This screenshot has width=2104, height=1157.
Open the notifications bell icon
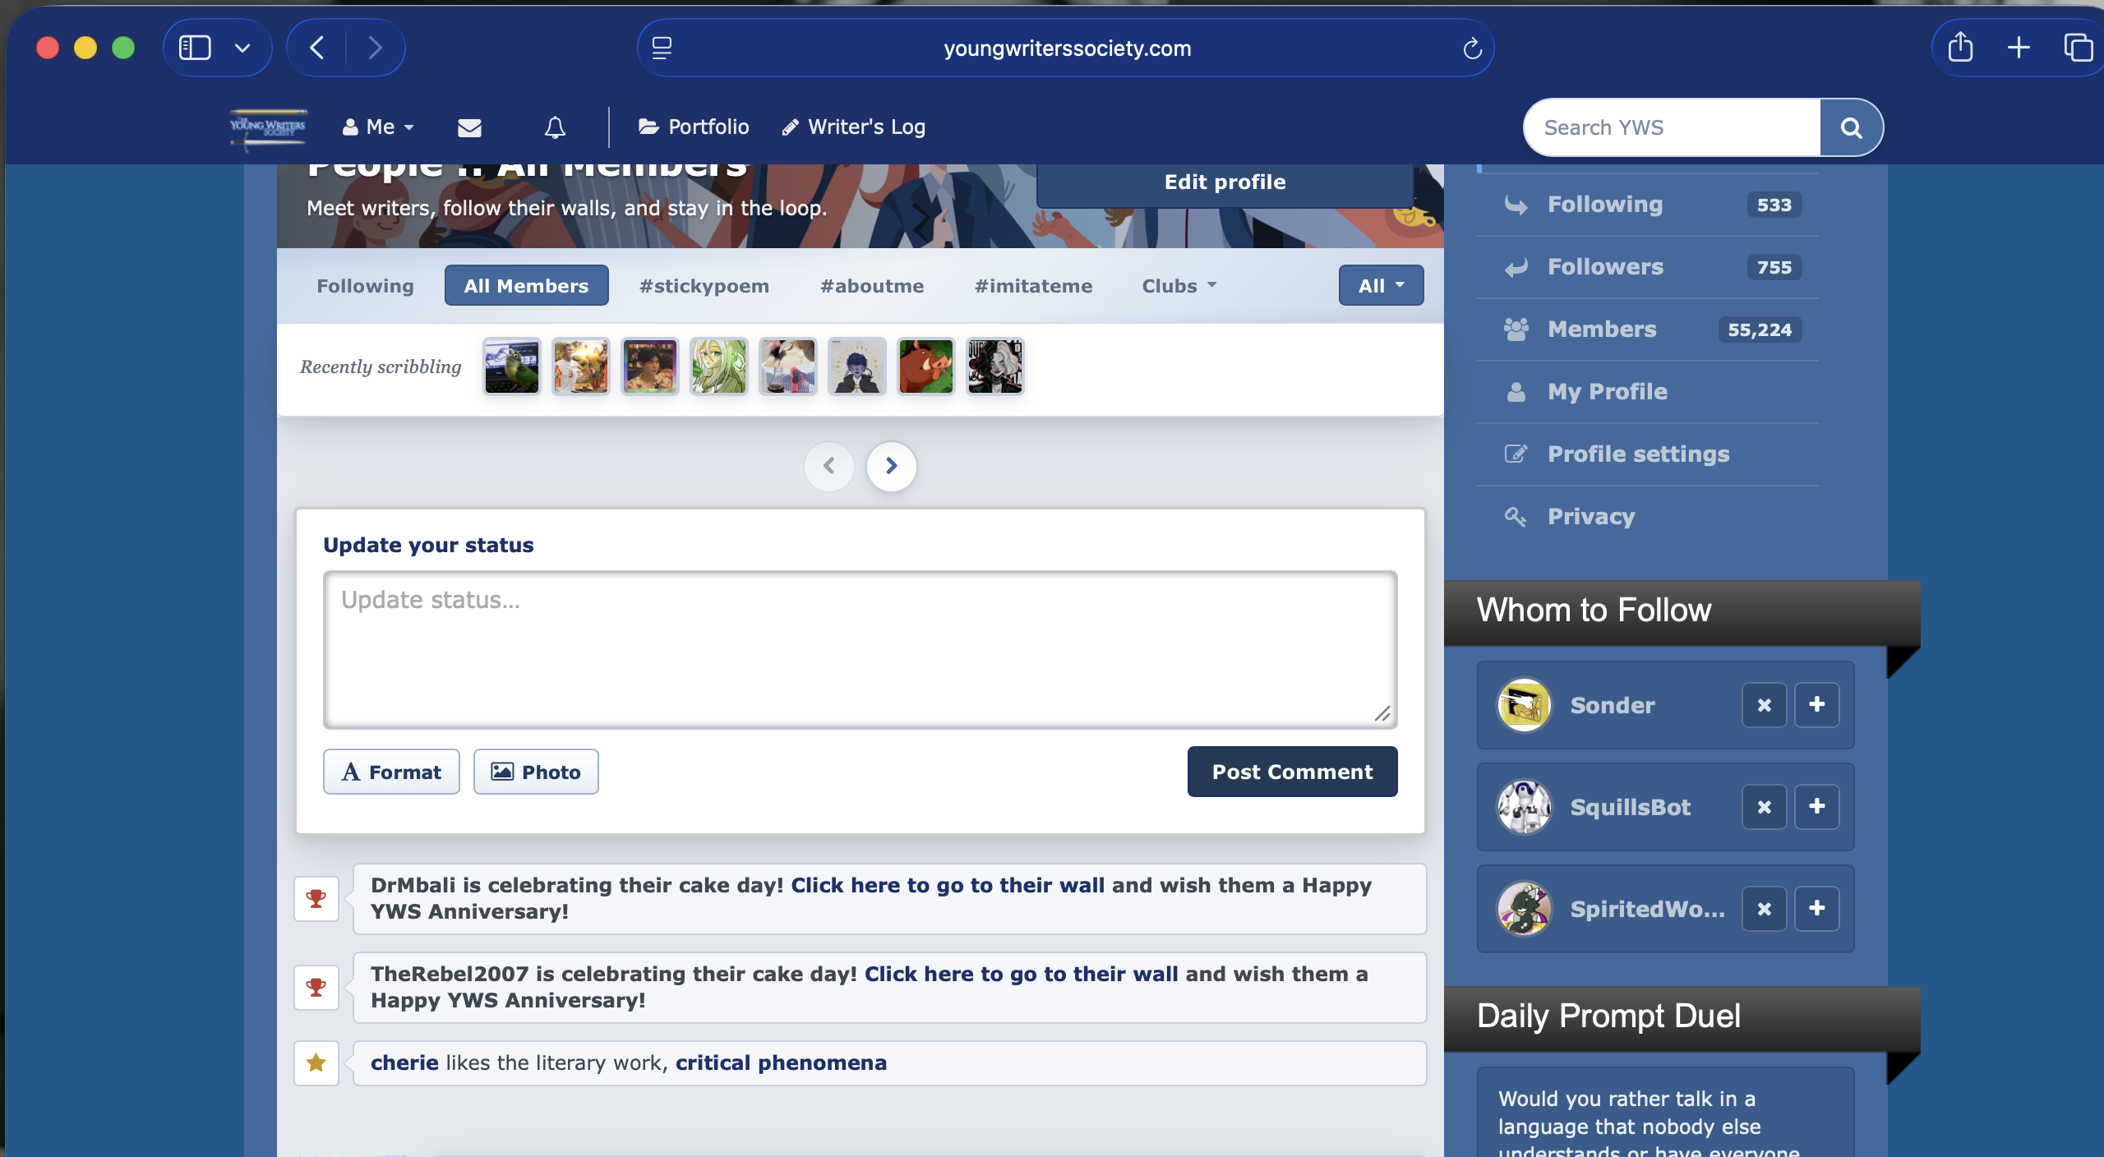point(555,127)
